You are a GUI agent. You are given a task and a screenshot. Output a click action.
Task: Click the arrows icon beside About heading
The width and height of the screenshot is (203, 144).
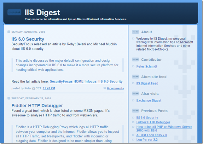click(x=136, y=32)
